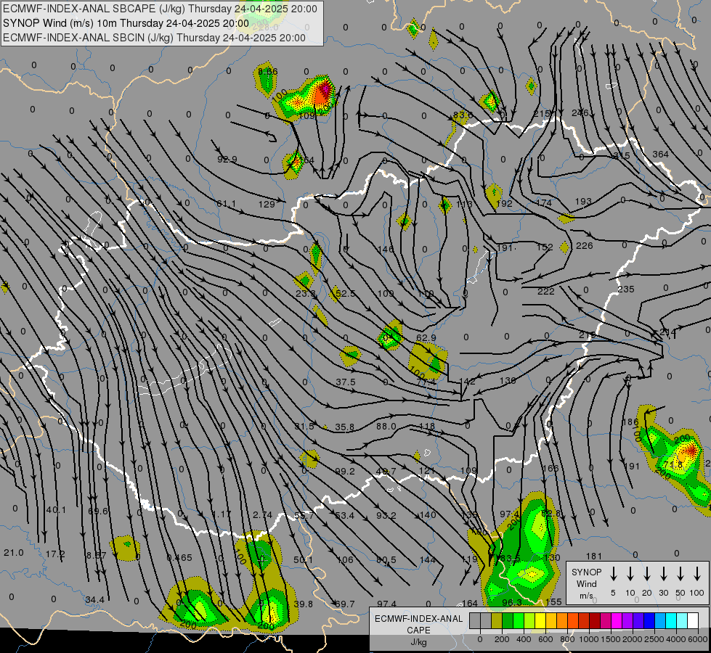The image size is (711, 653).
Task: Click the 50 m/s wind arrow in legend
Action: pos(680,574)
